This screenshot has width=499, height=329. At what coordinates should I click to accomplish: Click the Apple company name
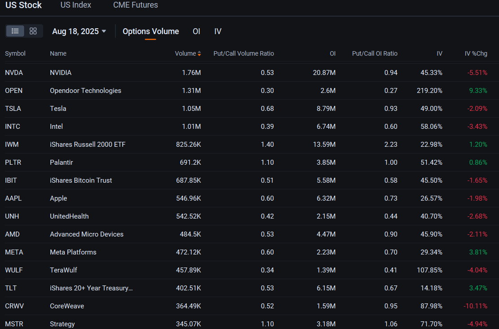point(58,198)
